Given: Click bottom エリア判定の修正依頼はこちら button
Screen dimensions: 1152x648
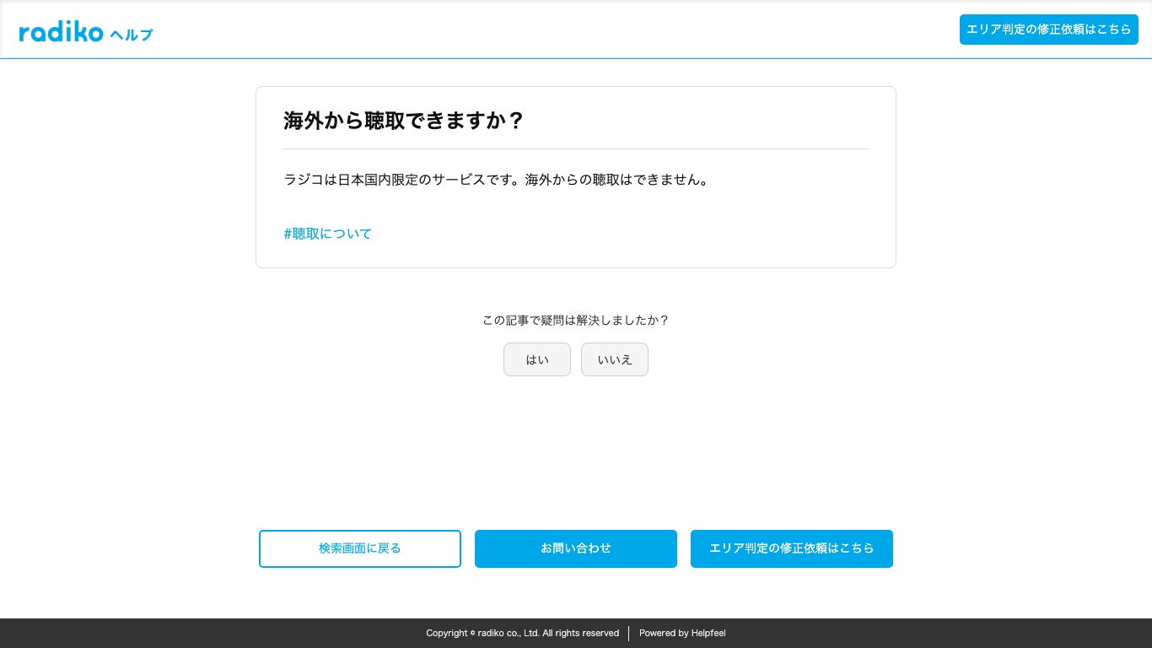Looking at the screenshot, I should tap(792, 548).
